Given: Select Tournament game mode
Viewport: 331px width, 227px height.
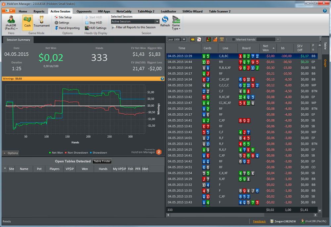Looking at the screenshot, I should coord(42,22).
